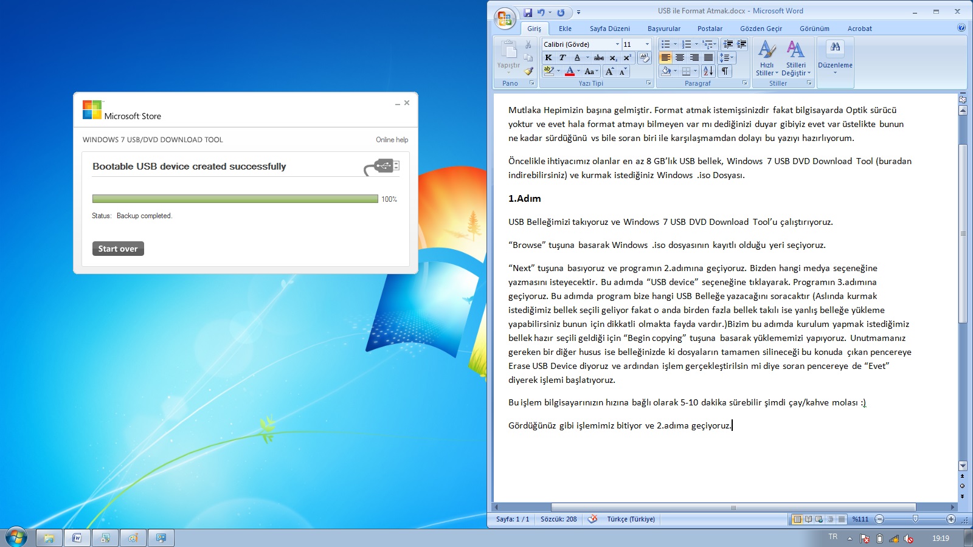Image resolution: width=973 pixels, height=547 pixels.
Task: Click the Office button in Word
Action: 505,19
